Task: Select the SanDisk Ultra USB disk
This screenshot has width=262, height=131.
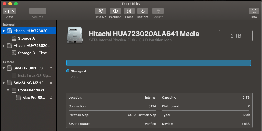Action: [29, 68]
